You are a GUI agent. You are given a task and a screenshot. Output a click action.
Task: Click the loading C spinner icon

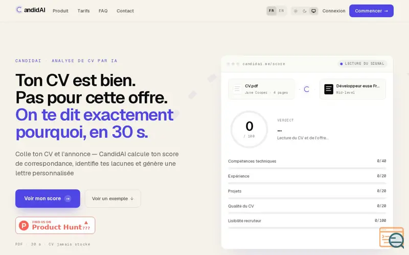[x=306, y=89]
